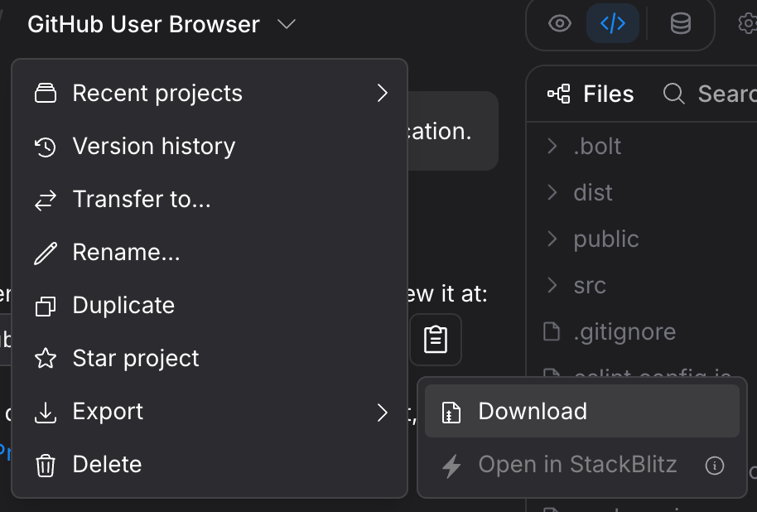The width and height of the screenshot is (757, 512).
Task: Click the Version history clock icon
Action: tap(46, 147)
